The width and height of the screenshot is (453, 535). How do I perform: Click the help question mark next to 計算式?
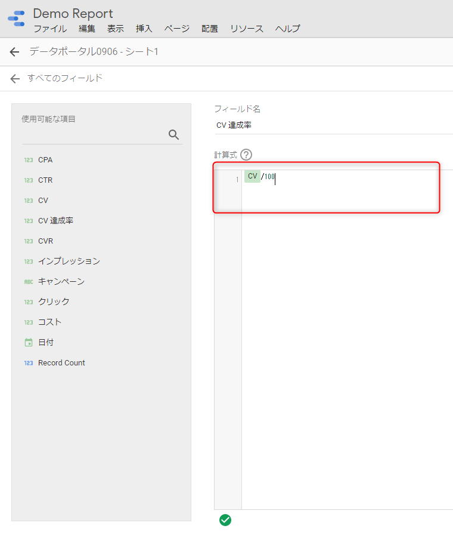pyautogui.click(x=246, y=155)
